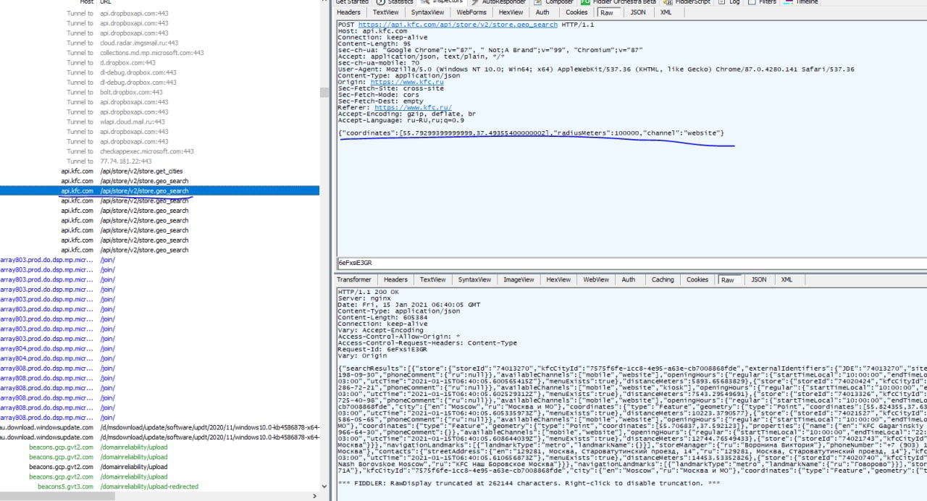Click the request User-Agent header line
This screenshot has height=501, width=927.
[595, 70]
